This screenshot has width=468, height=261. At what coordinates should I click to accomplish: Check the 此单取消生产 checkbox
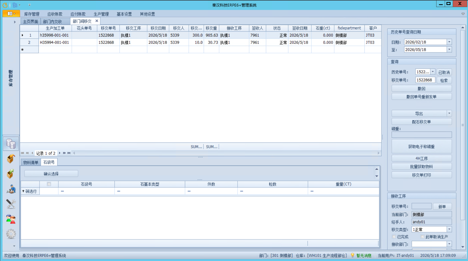422,237
